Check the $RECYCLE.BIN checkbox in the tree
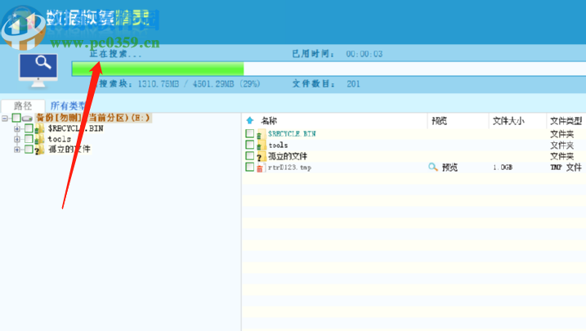Screen dimensions: 586x331 [29, 128]
